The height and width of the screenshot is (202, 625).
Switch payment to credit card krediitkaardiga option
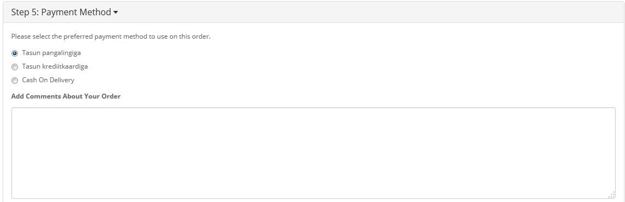click(15, 67)
